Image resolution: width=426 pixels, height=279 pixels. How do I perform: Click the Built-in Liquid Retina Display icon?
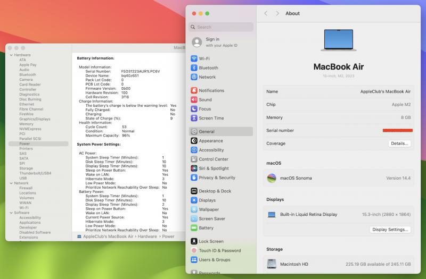[272, 215]
